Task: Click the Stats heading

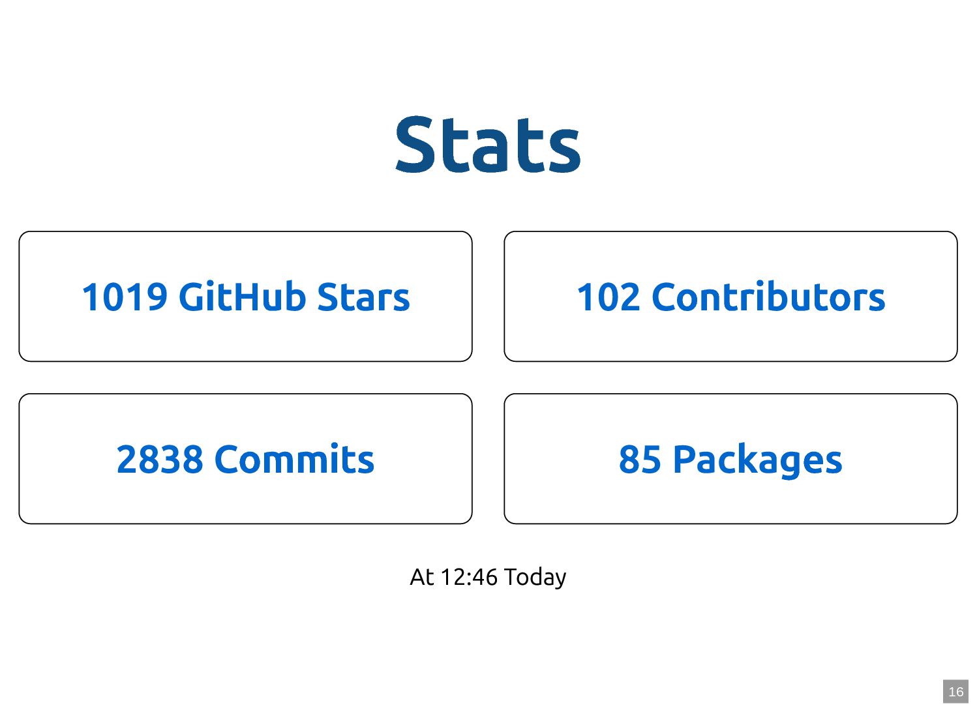Action: pyautogui.click(x=488, y=145)
